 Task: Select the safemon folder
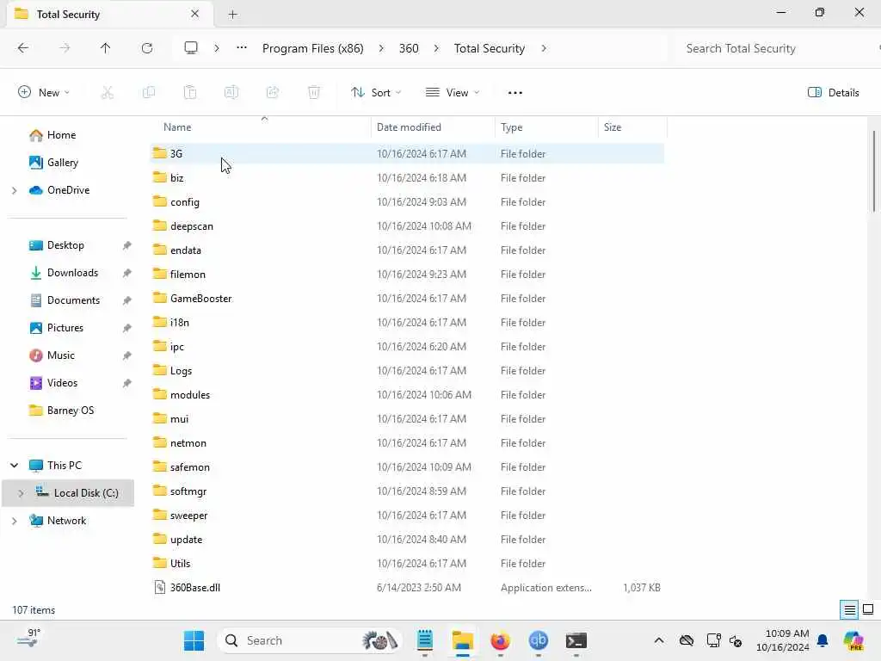[407, 467]
